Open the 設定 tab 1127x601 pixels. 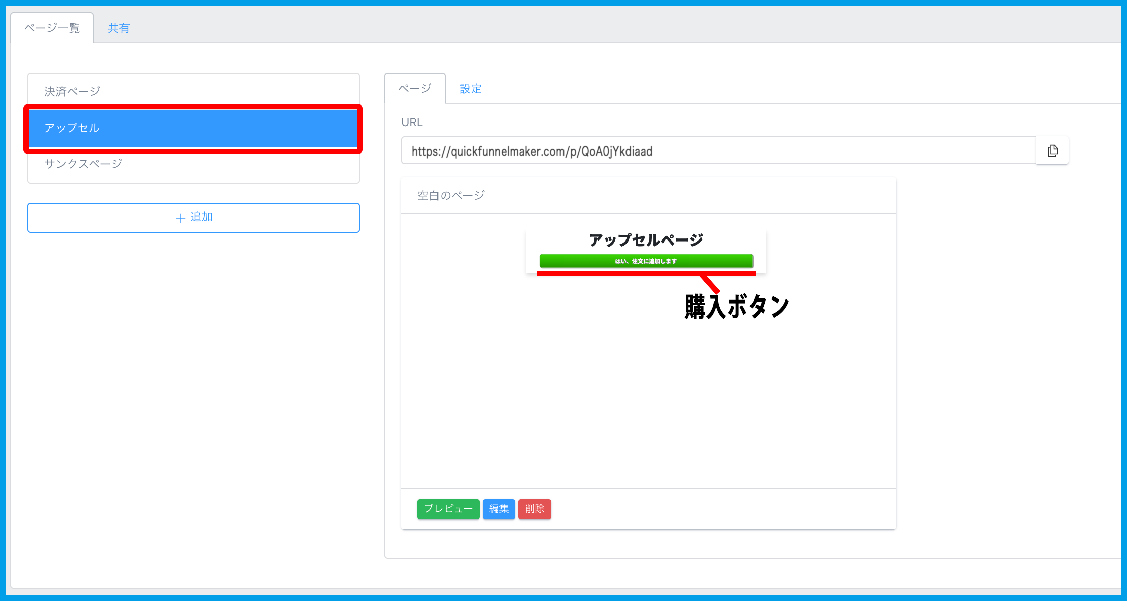point(470,88)
